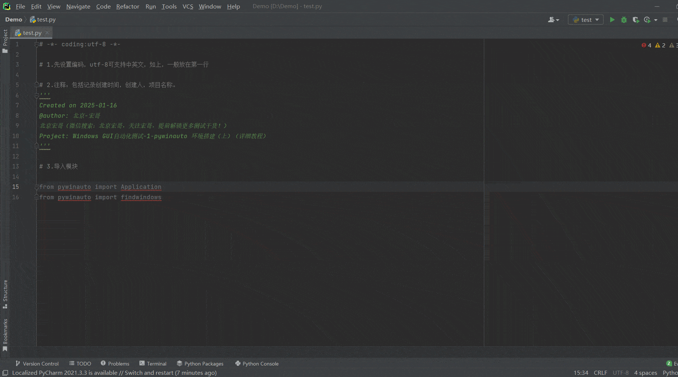Click the '@author:' line in the docstring
Screen dimensions: 678x377
[x=70, y=116]
